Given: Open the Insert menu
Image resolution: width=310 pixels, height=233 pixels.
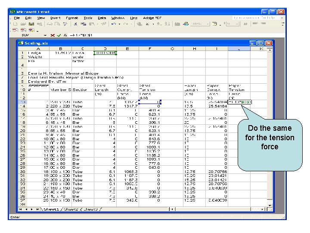Looking at the screenshot, I should coord(56,18).
